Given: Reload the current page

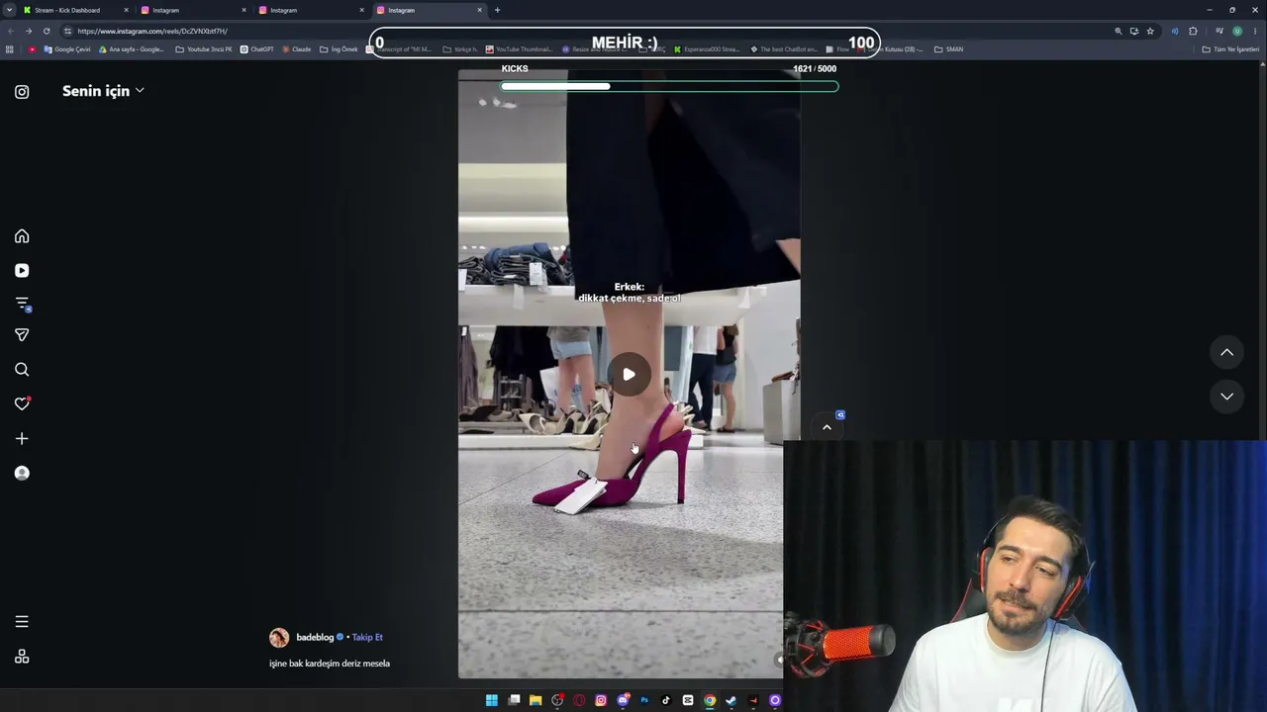Looking at the screenshot, I should (x=46, y=31).
